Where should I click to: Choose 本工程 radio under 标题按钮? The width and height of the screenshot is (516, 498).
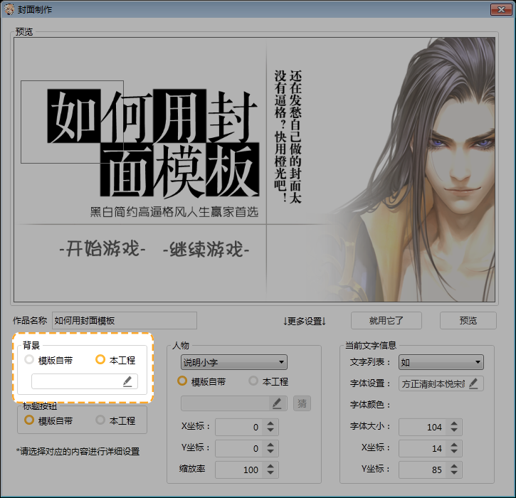tap(100, 420)
